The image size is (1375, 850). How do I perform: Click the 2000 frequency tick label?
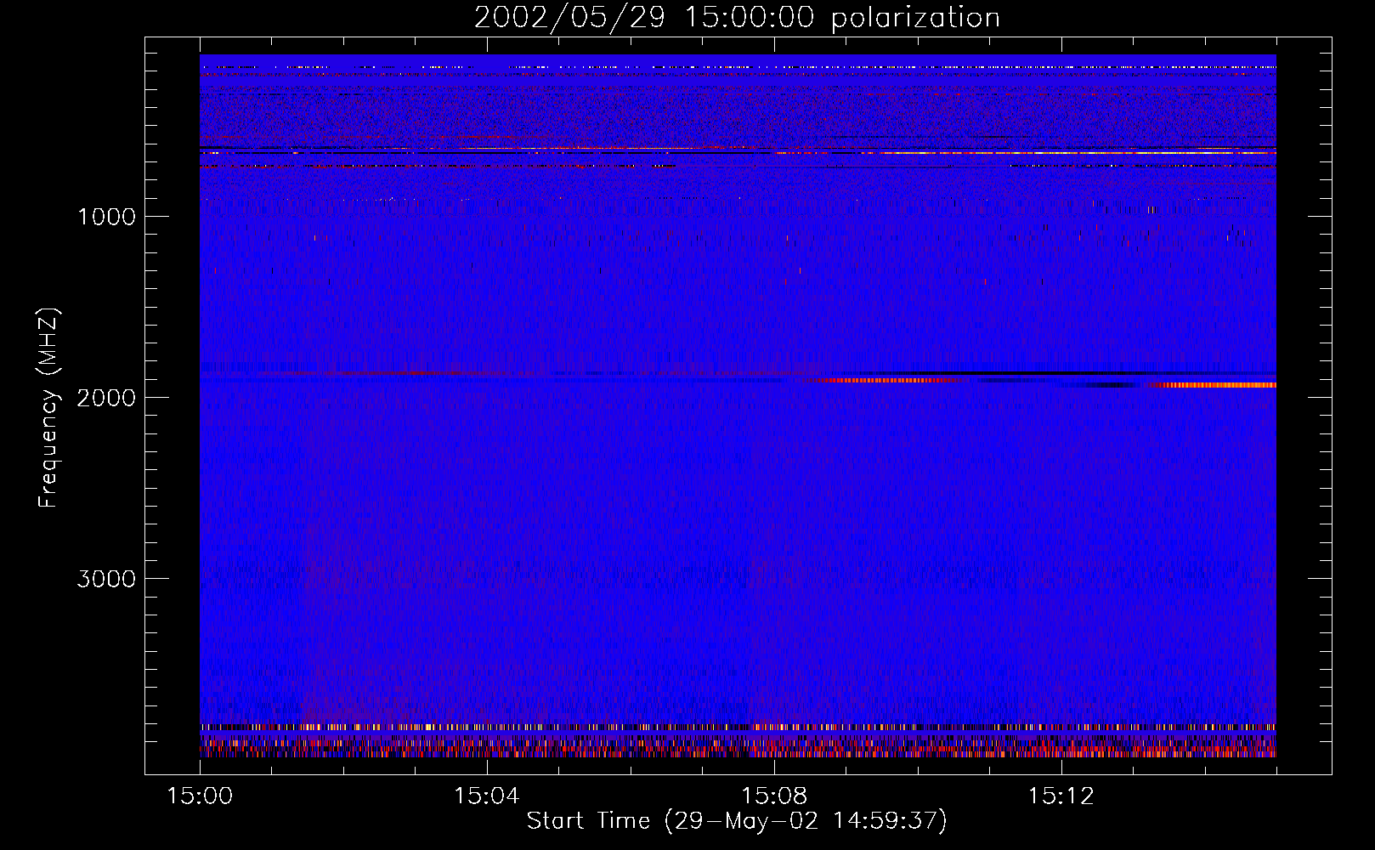click(107, 398)
